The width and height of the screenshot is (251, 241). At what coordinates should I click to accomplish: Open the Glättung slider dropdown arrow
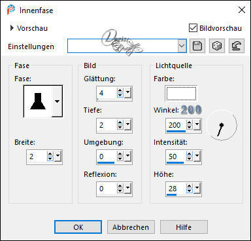[x=127, y=92]
